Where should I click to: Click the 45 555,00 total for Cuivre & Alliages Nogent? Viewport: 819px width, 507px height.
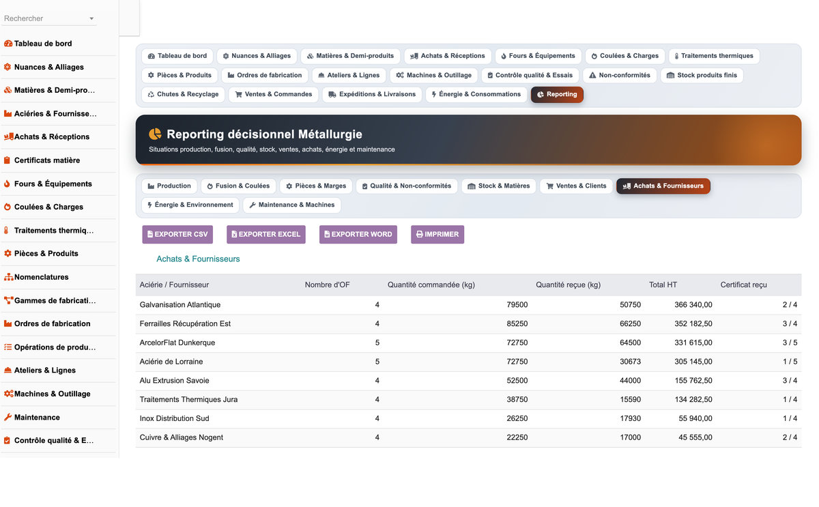[x=695, y=437]
